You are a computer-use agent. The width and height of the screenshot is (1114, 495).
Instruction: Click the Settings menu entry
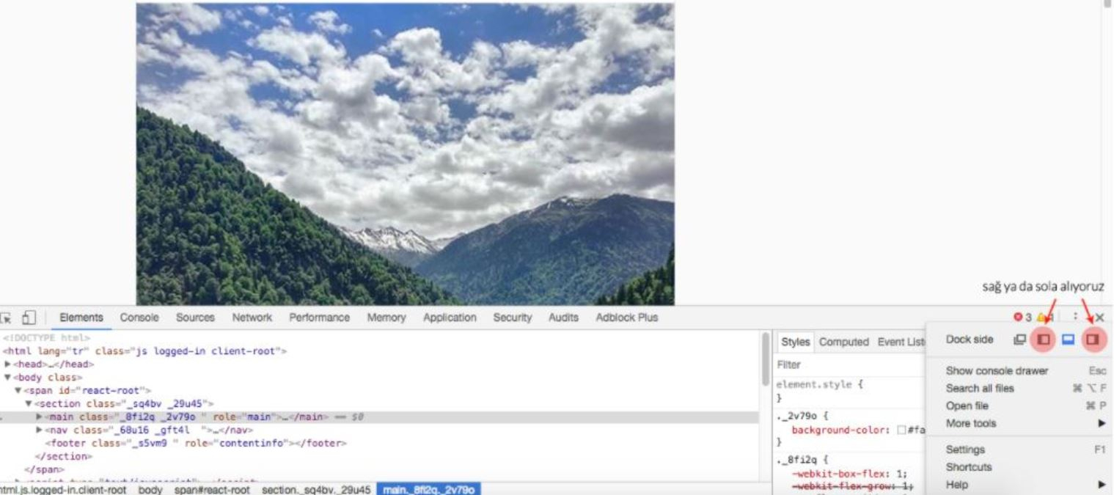coord(965,450)
